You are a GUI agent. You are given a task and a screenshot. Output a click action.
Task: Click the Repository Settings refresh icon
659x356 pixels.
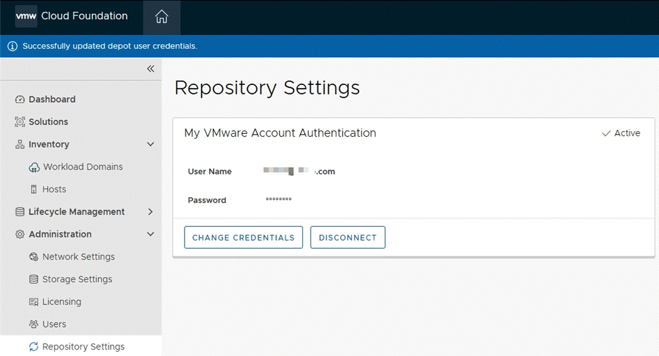[33, 347]
